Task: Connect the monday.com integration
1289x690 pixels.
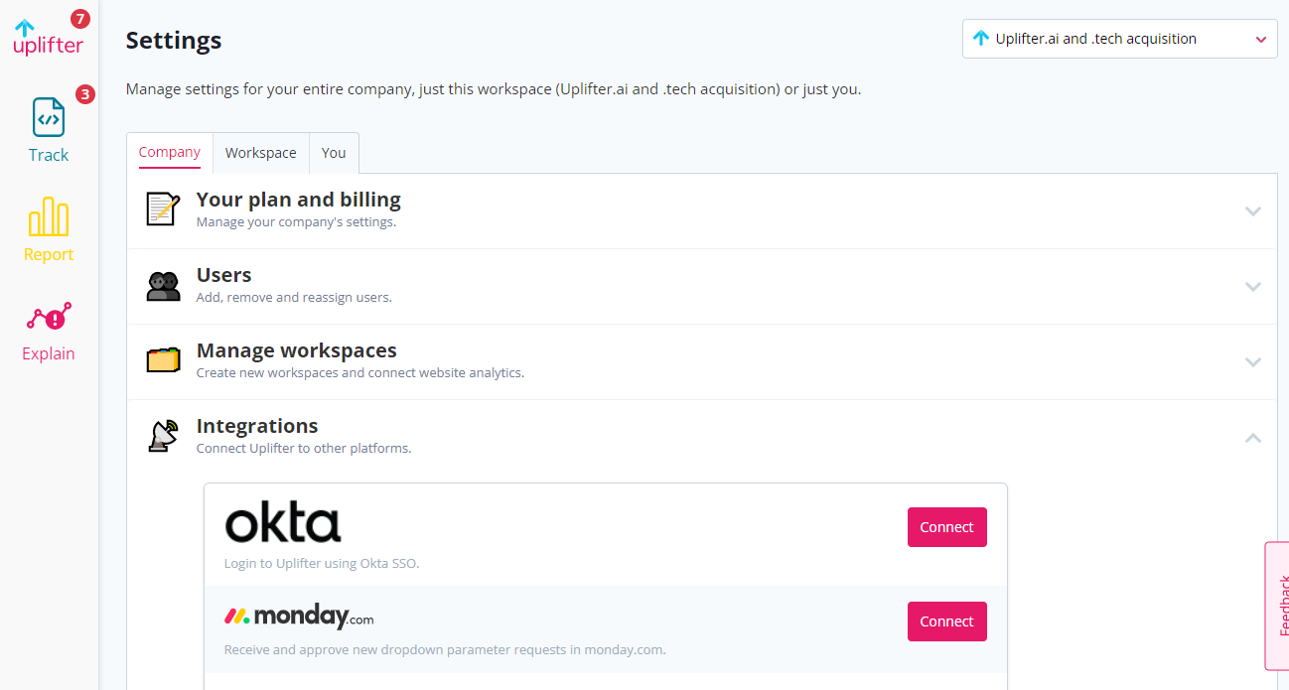Action: (946, 621)
